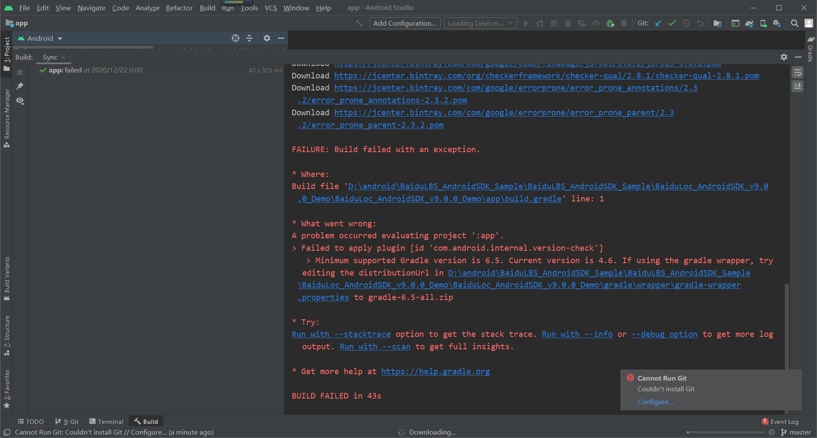Open the master Git branch selector
Viewport: 817px width, 438px height.
point(796,432)
